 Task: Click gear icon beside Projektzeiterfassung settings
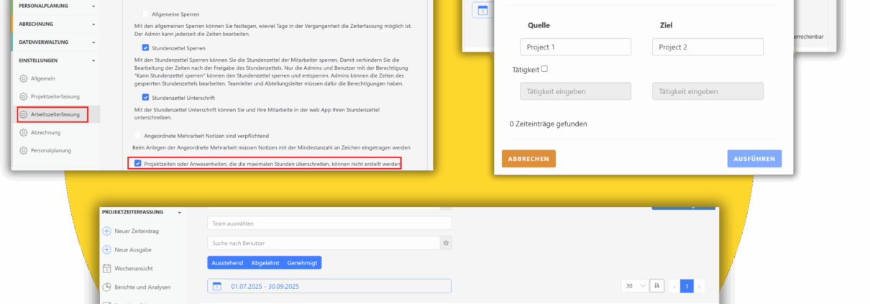pos(24,96)
